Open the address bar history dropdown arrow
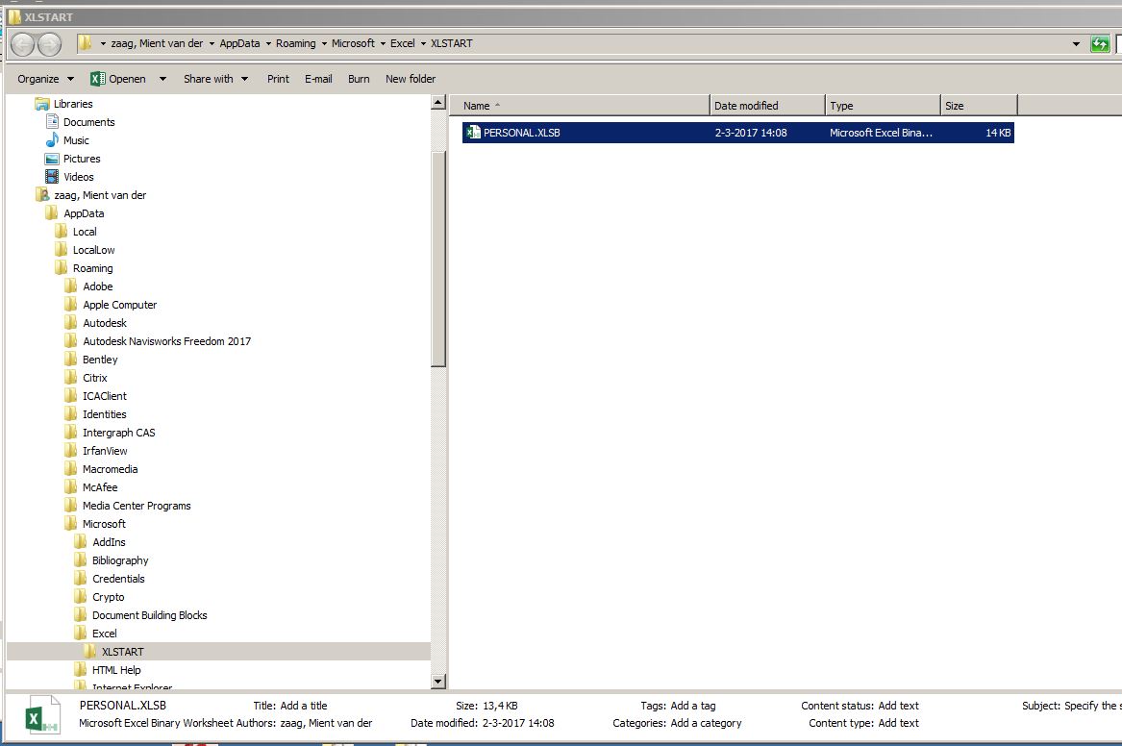Image resolution: width=1122 pixels, height=746 pixels. click(x=1076, y=43)
